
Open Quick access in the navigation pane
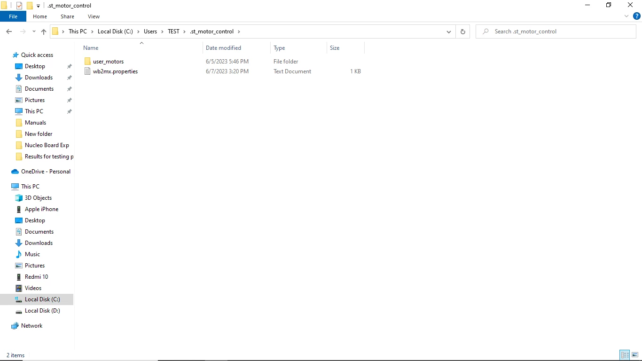(x=37, y=55)
